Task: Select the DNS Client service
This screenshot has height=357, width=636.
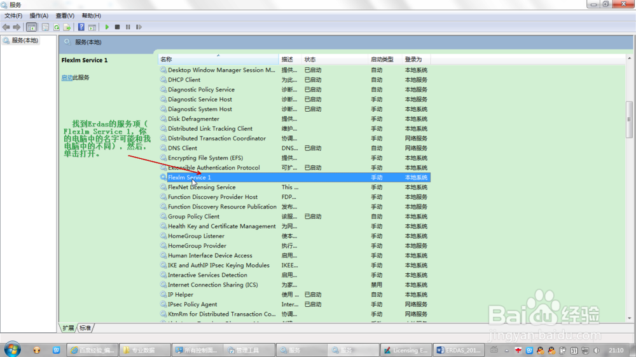Action: coord(294,148)
